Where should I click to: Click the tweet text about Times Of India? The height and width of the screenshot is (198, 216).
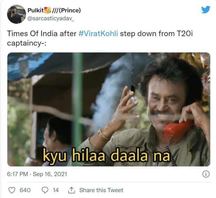[100, 38]
